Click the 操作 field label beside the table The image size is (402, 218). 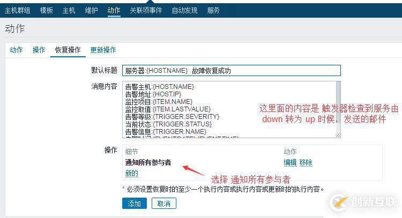click(x=111, y=150)
